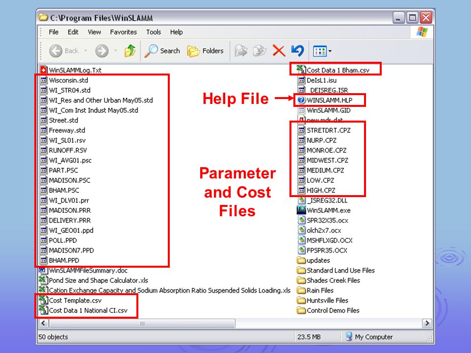471x353 pixels.
Task: Select the MIDWEST.CPZ file name
Action: click(x=327, y=160)
